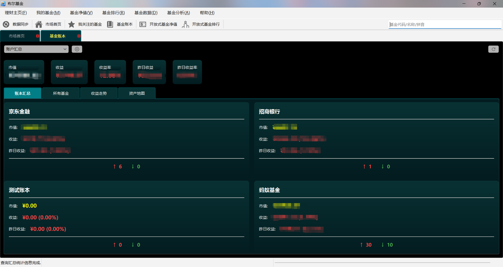Click 开放式基金排行 toolbar label
503x267 pixels.
206,24
